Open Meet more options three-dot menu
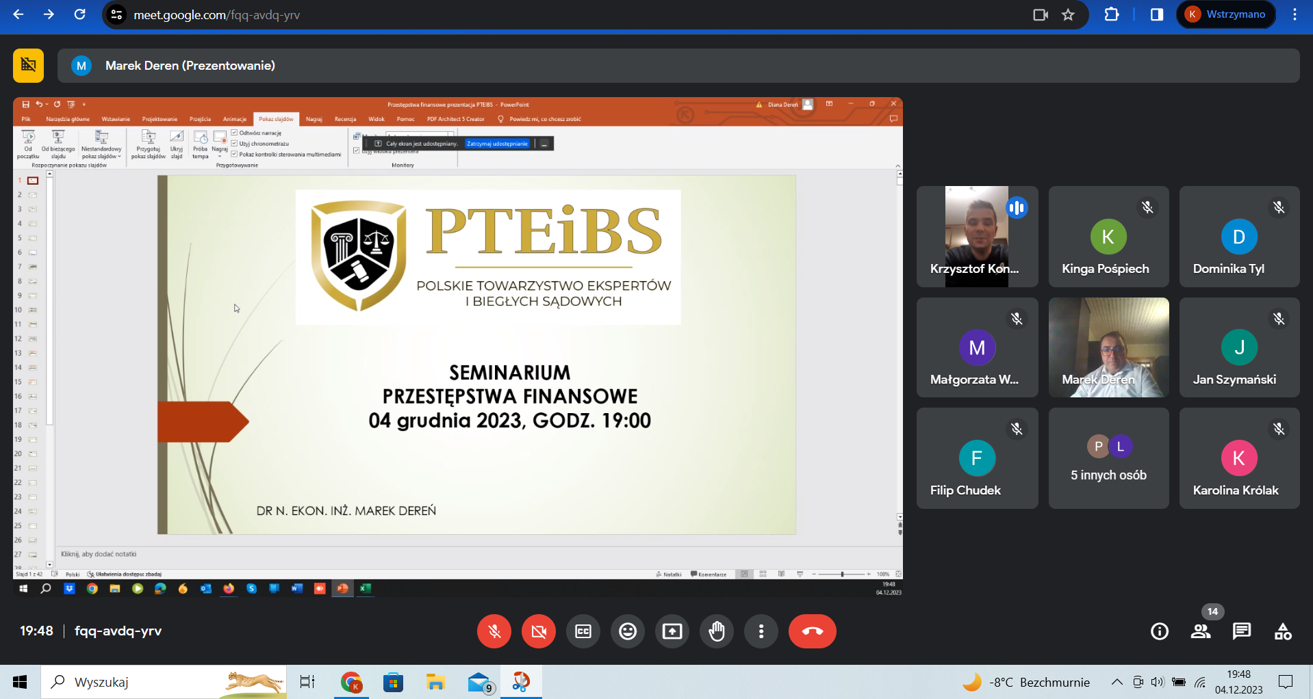This screenshot has height=699, width=1313. pos(761,631)
